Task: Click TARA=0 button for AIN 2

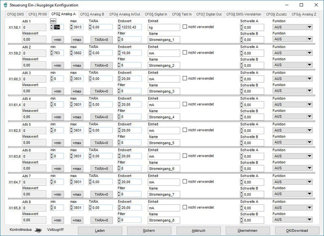Action: coord(101,65)
